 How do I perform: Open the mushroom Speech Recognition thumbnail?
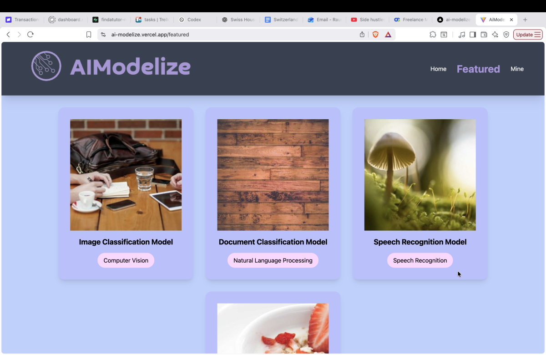pos(420,175)
